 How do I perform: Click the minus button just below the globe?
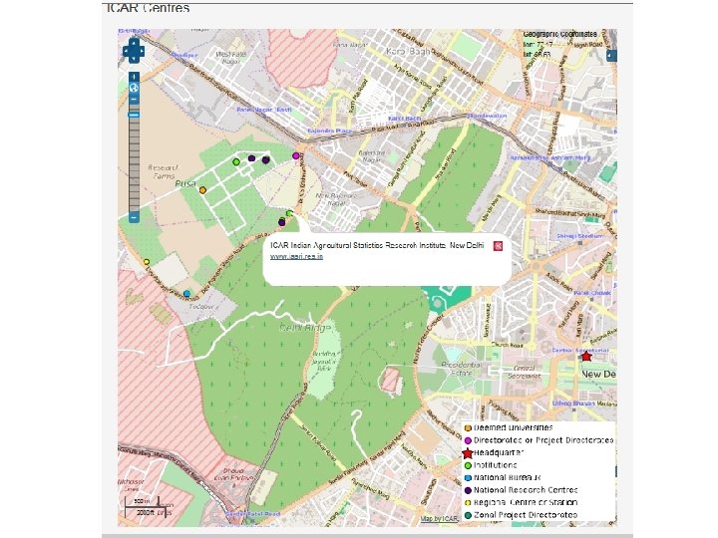tap(134, 100)
